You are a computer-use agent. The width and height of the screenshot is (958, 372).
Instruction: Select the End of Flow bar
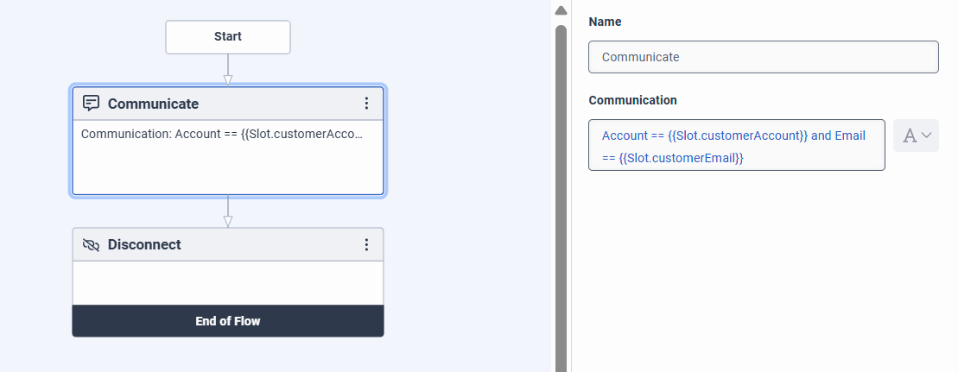(x=228, y=321)
